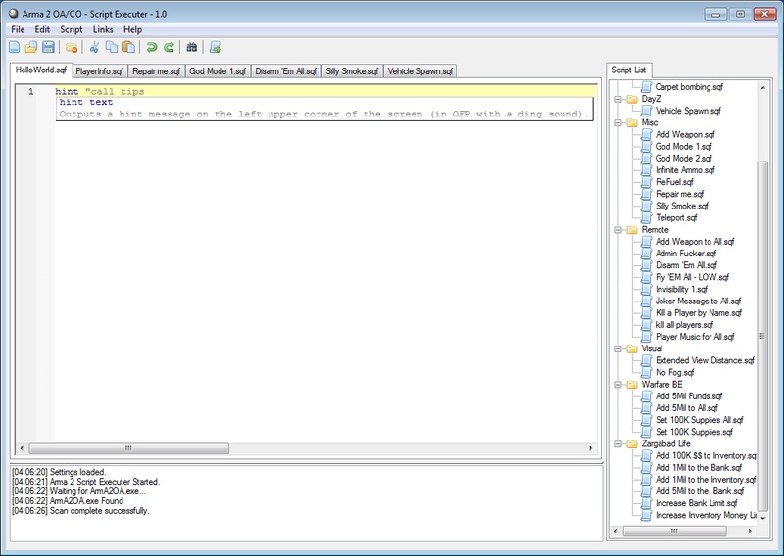Click file icon beside Infinite Ammo.sqf
Viewport: 784px width, 556px height.
(647, 170)
